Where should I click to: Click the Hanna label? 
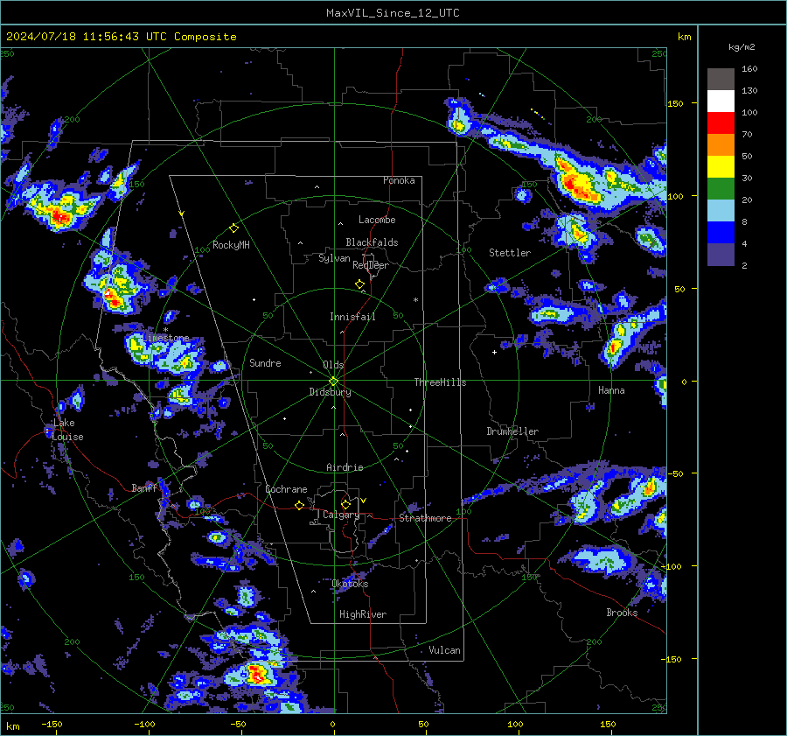point(611,389)
